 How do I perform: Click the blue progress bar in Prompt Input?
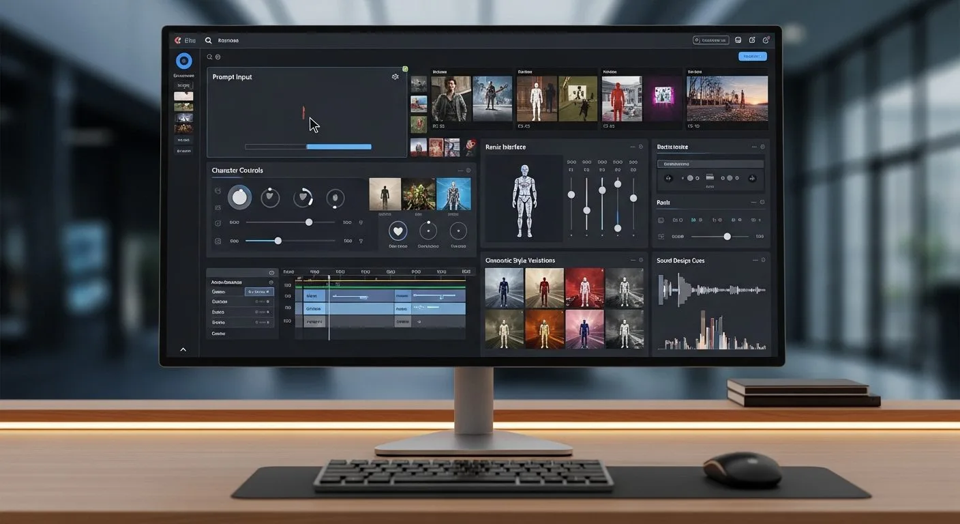(339, 147)
